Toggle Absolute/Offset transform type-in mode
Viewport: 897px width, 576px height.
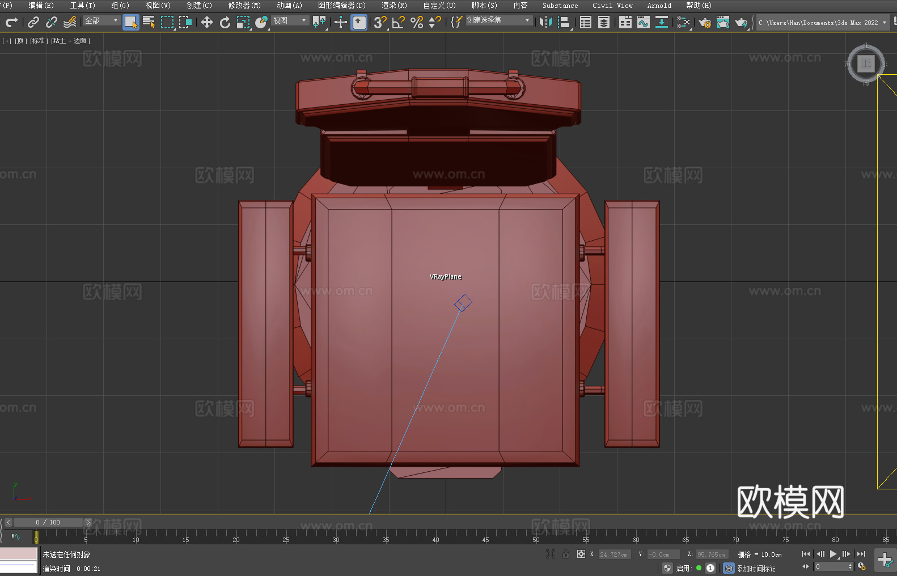581,554
